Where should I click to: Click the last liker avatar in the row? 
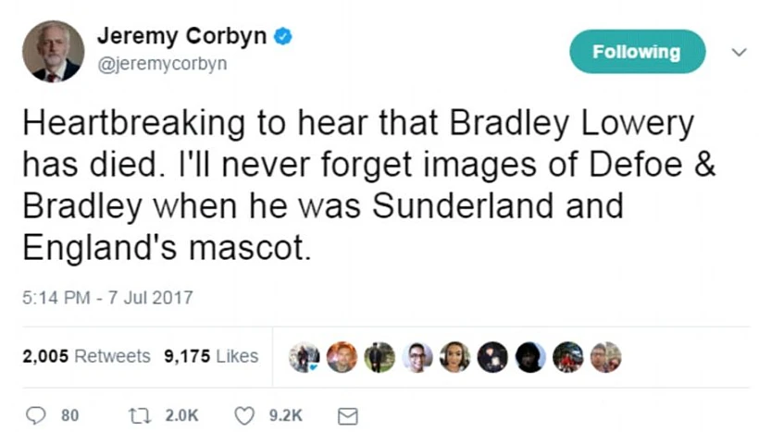(x=605, y=356)
